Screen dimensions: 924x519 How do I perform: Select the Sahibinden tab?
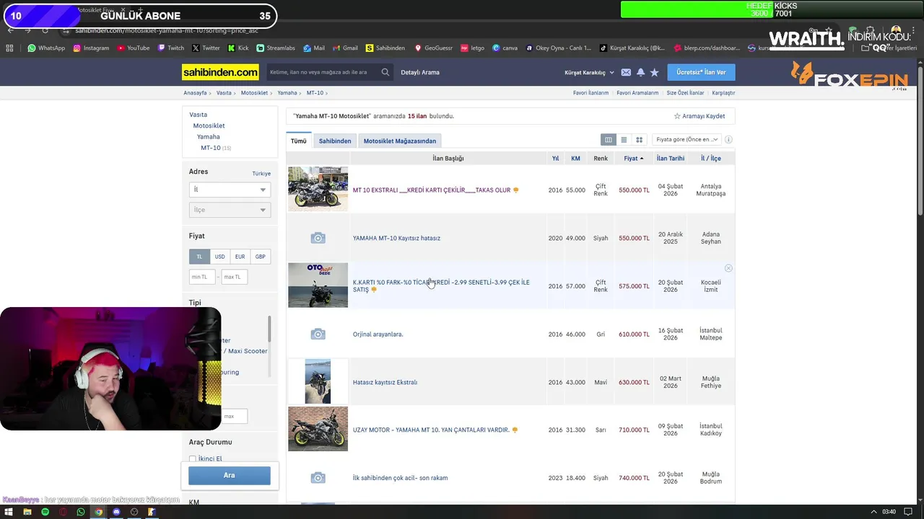pyautogui.click(x=335, y=141)
